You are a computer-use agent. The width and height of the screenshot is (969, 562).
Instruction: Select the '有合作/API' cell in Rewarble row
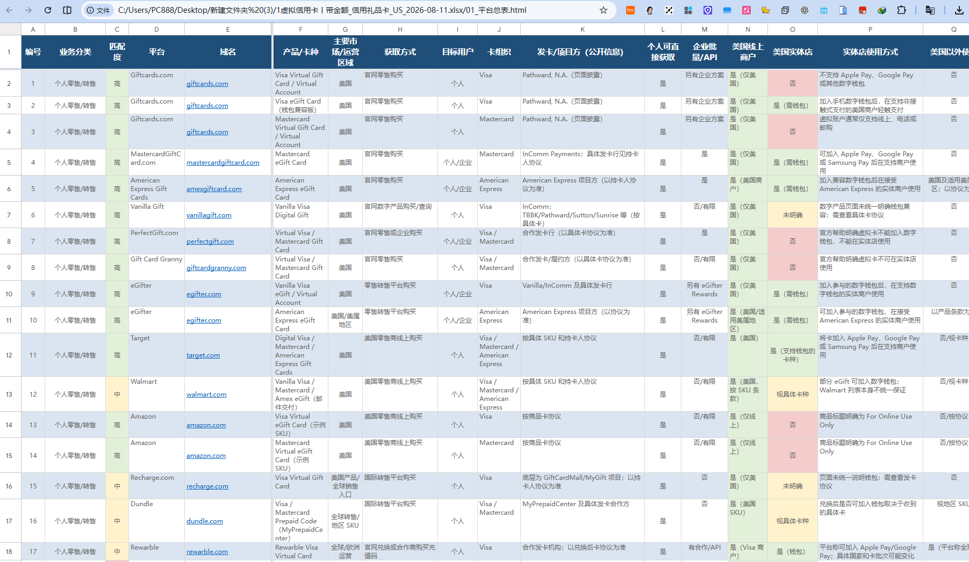coord(705,552)
